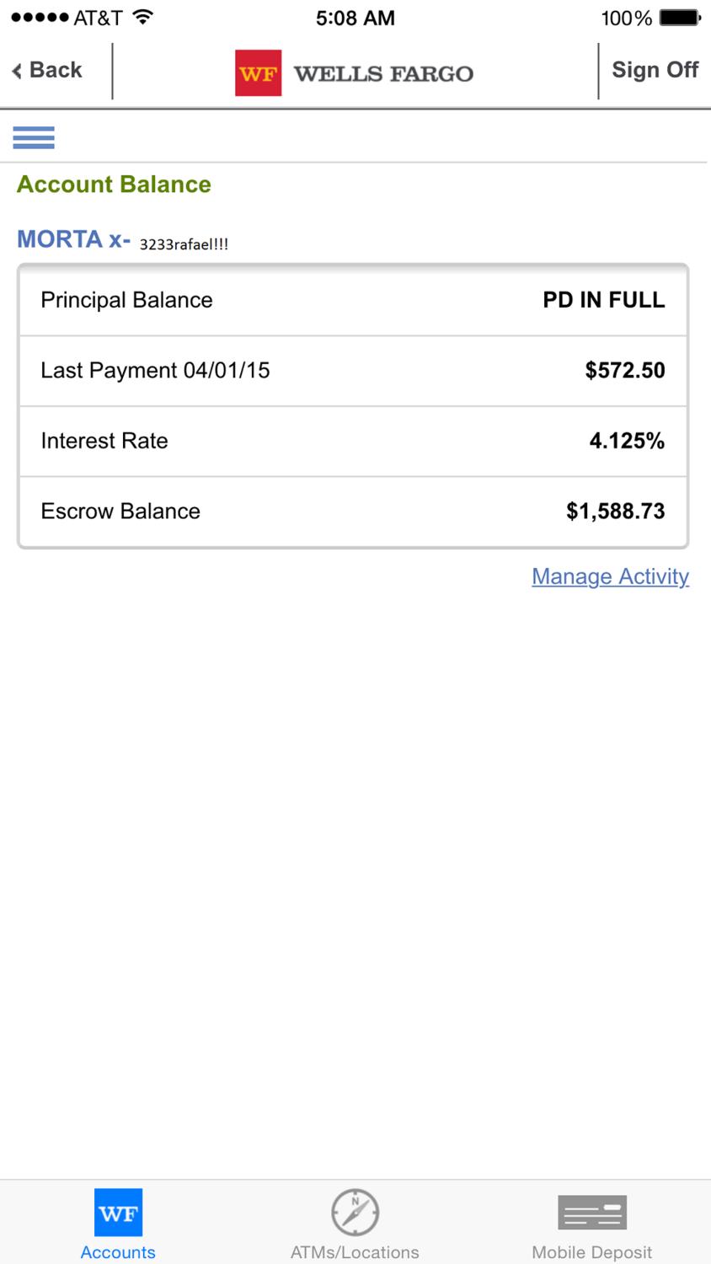The width and height of the screenshot is (711, 1264).
Task: Tap the Account Balance heading
Action: pyautogui.click(x=114, y=185)
